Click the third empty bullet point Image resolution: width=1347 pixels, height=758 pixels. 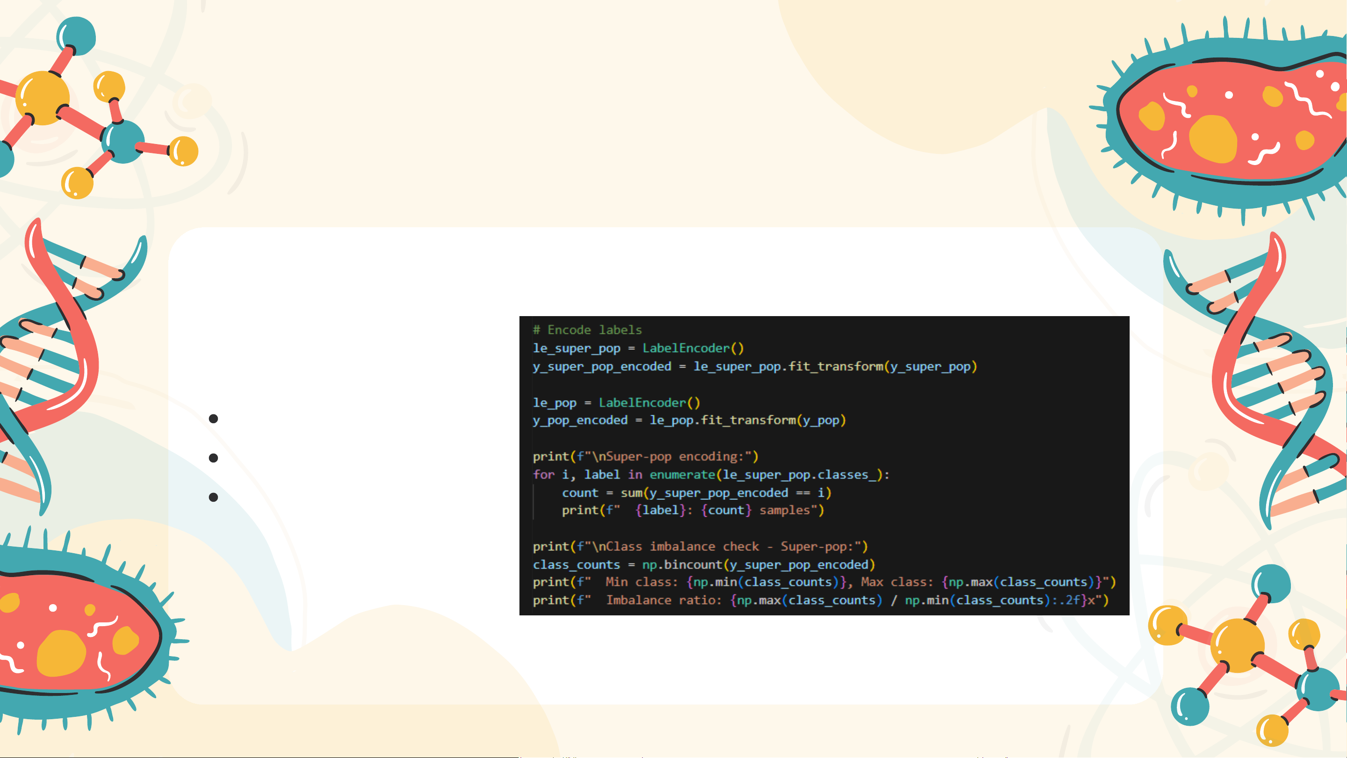tap(213, 497)
